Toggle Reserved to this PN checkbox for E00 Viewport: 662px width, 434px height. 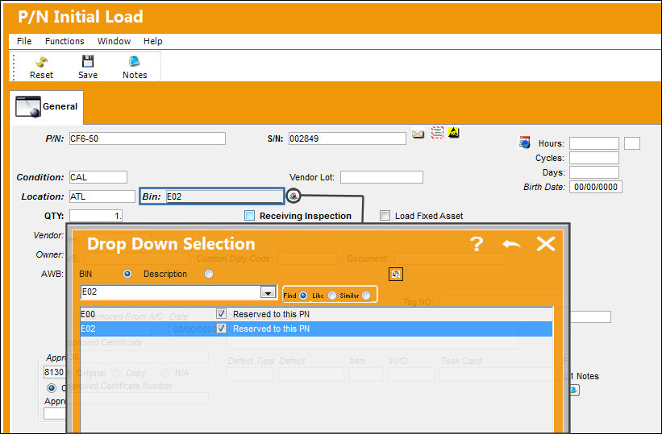pos(221,314)
